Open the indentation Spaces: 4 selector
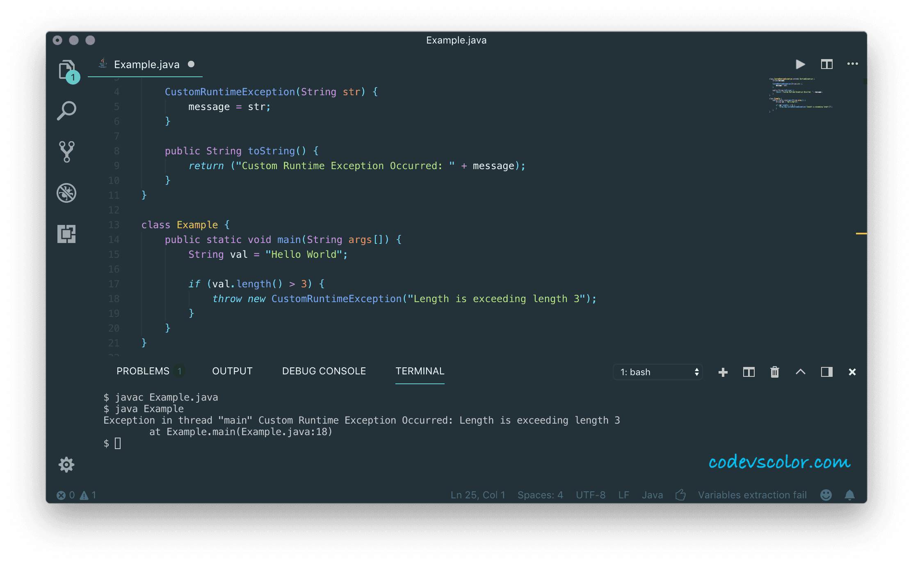The height and width of the screenshot is (564, 913). point(540,495)
